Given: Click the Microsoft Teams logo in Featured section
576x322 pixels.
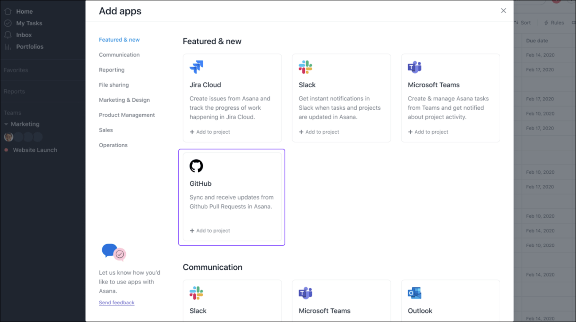Looking at the screenshot, I should [414, 67].
